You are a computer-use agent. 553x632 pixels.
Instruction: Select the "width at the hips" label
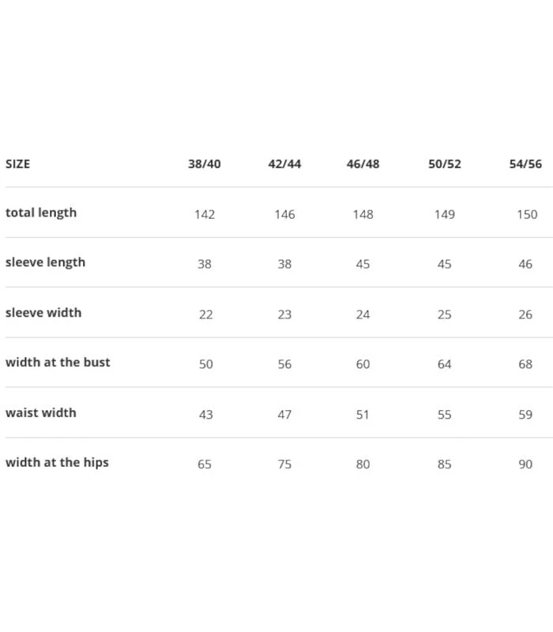coord(57,463)
